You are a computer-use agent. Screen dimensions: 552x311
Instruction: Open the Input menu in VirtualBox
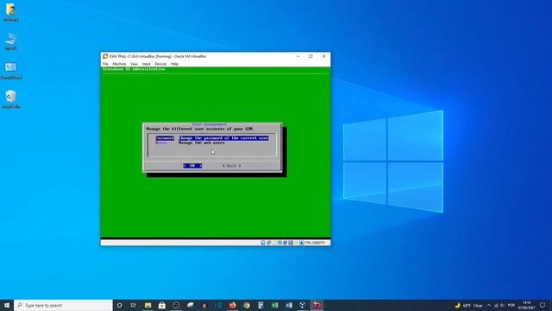point(146,64)
